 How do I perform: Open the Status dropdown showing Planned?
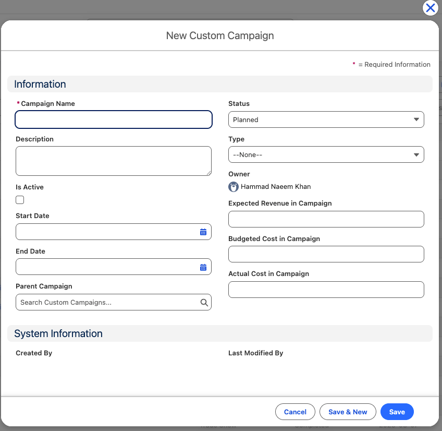(x=326, y=119)
